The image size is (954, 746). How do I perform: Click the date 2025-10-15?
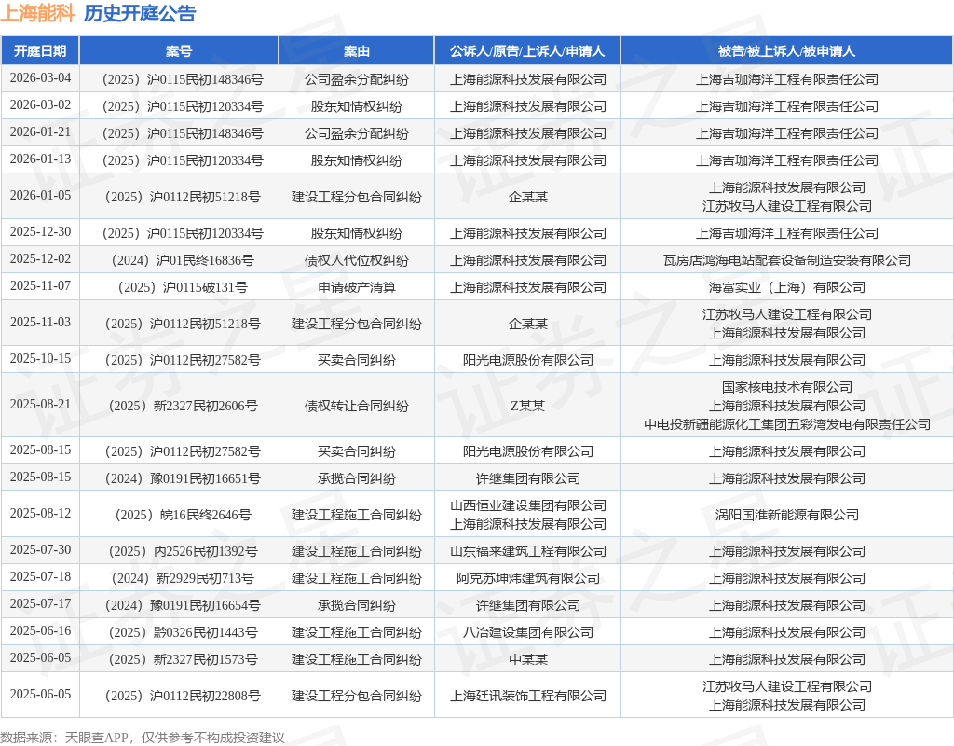tap(40, 358)
